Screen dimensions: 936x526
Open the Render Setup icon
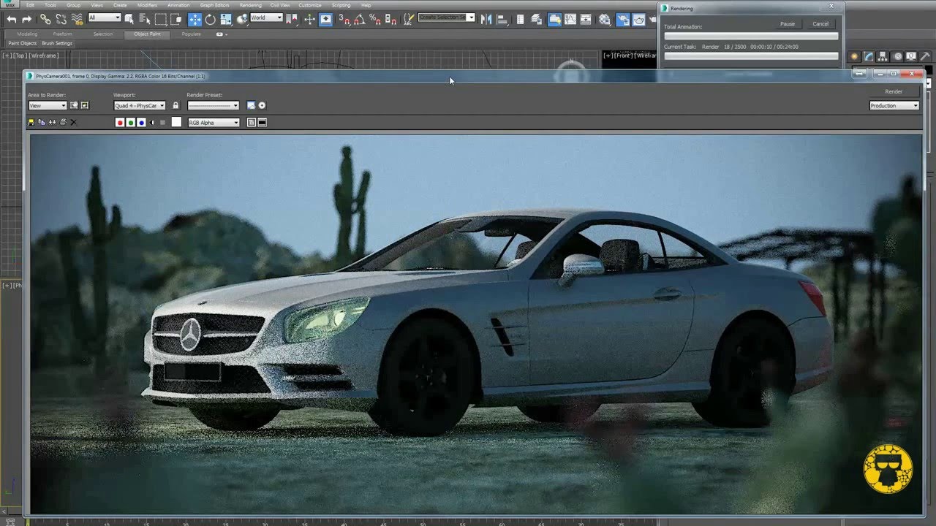click(x=623, y=19)
